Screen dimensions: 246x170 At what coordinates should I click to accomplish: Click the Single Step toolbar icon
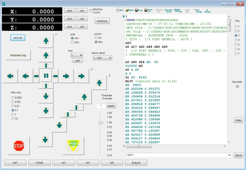pyautogui.click(x=178, y=10)
